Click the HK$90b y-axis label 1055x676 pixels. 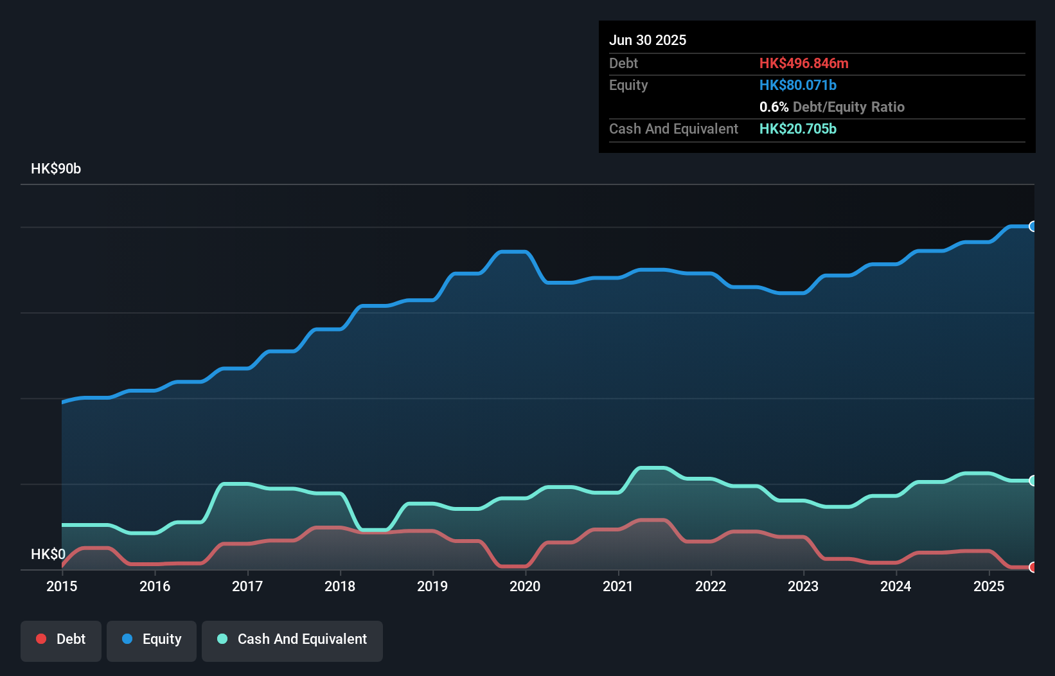point(56,169)
